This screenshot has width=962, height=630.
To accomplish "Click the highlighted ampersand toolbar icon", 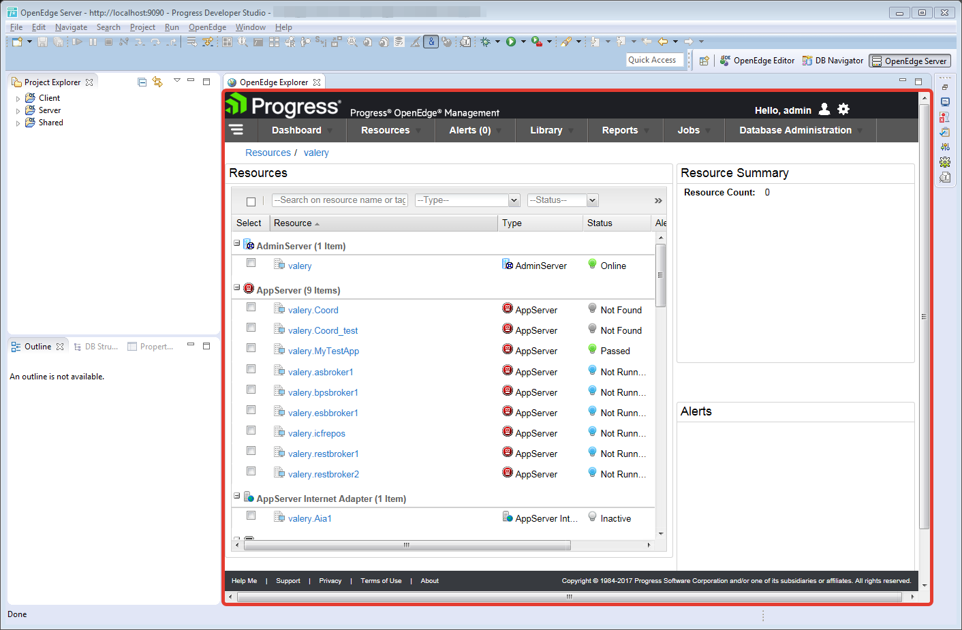I will 431,42.
